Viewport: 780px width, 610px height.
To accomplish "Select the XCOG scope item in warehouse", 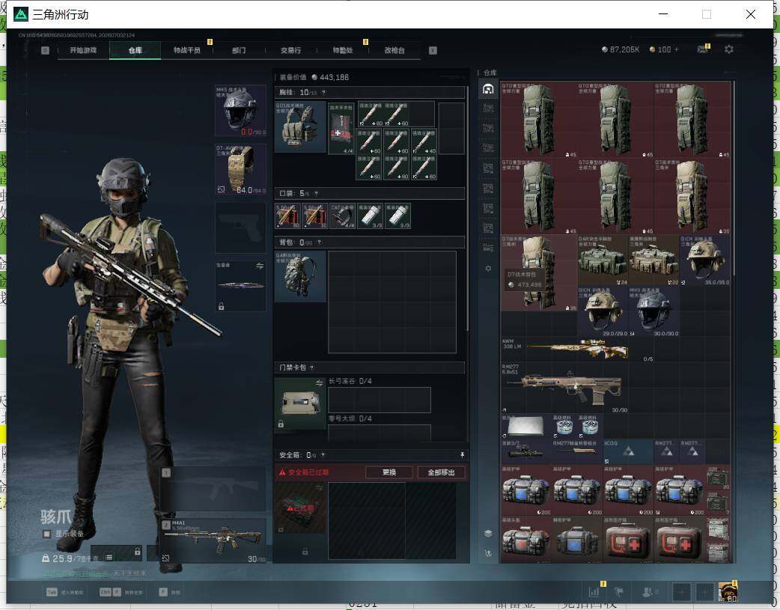I will click(x=628, y=451).
